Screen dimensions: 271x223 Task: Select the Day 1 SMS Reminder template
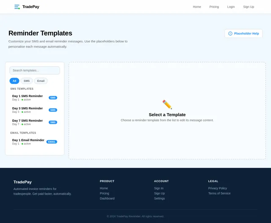click(x=35, y=98)
